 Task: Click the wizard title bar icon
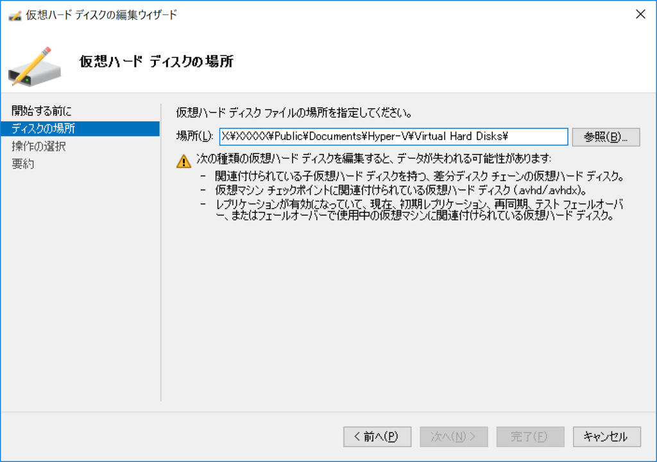[x=15, y=16]
